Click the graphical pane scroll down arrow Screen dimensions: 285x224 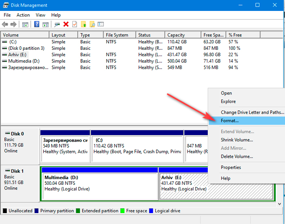[280, 204]
